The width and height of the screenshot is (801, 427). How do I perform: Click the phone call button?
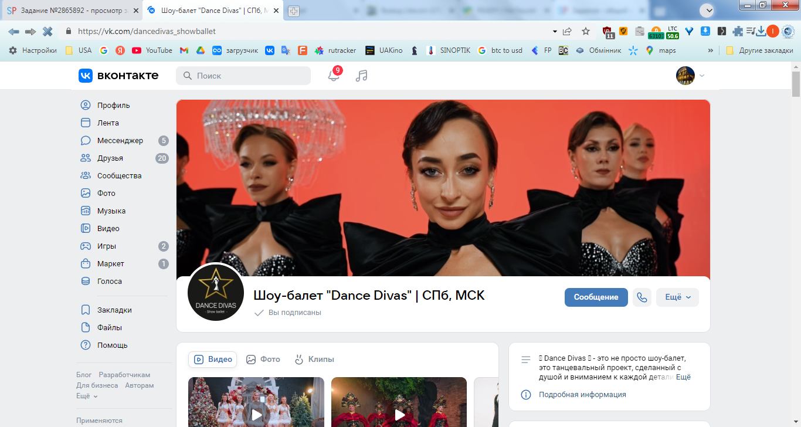click(x=642, y=297)
